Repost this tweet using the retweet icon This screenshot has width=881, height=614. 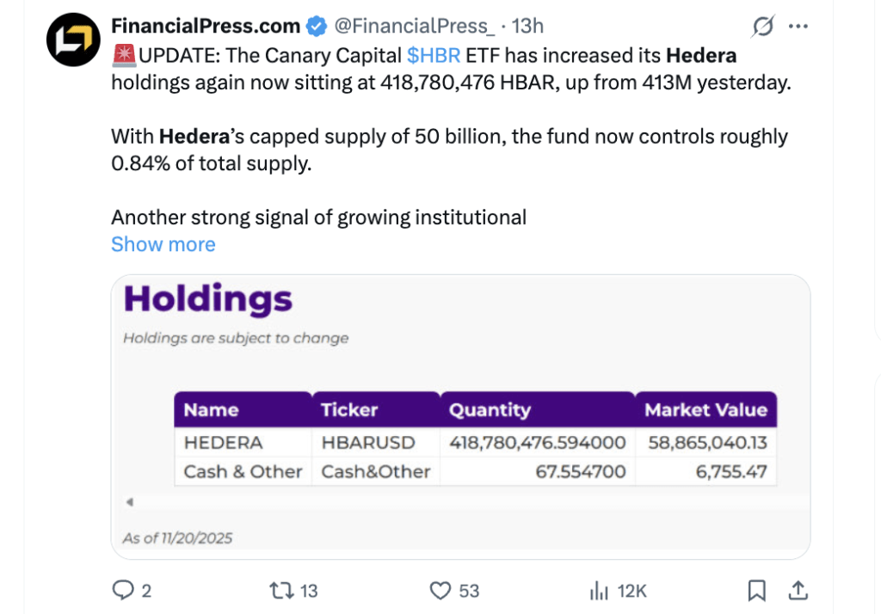pos(280,590)
